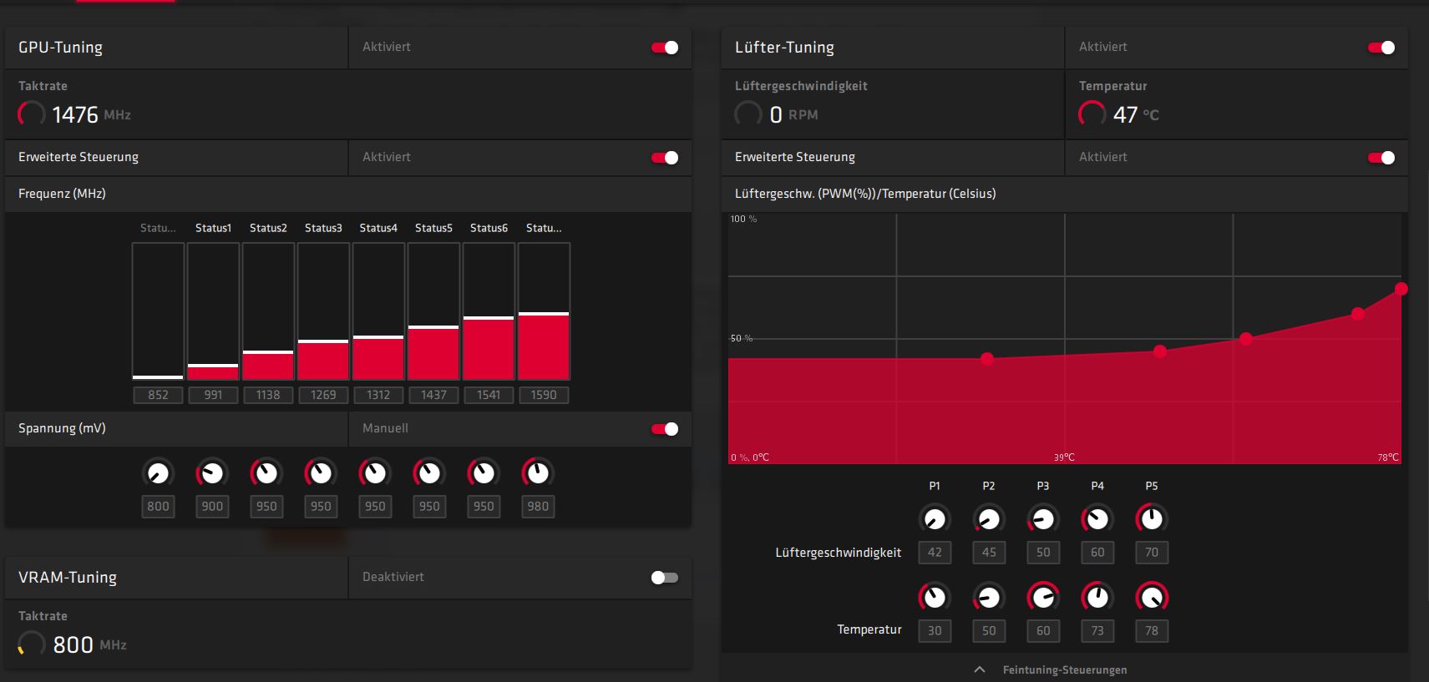Click the voltage knob above 980
1429x682 pixels.
point(538,473)
